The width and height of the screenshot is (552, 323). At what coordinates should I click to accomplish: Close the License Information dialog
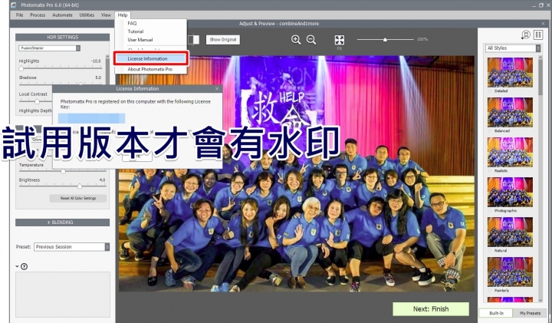[x=217, y=89]
